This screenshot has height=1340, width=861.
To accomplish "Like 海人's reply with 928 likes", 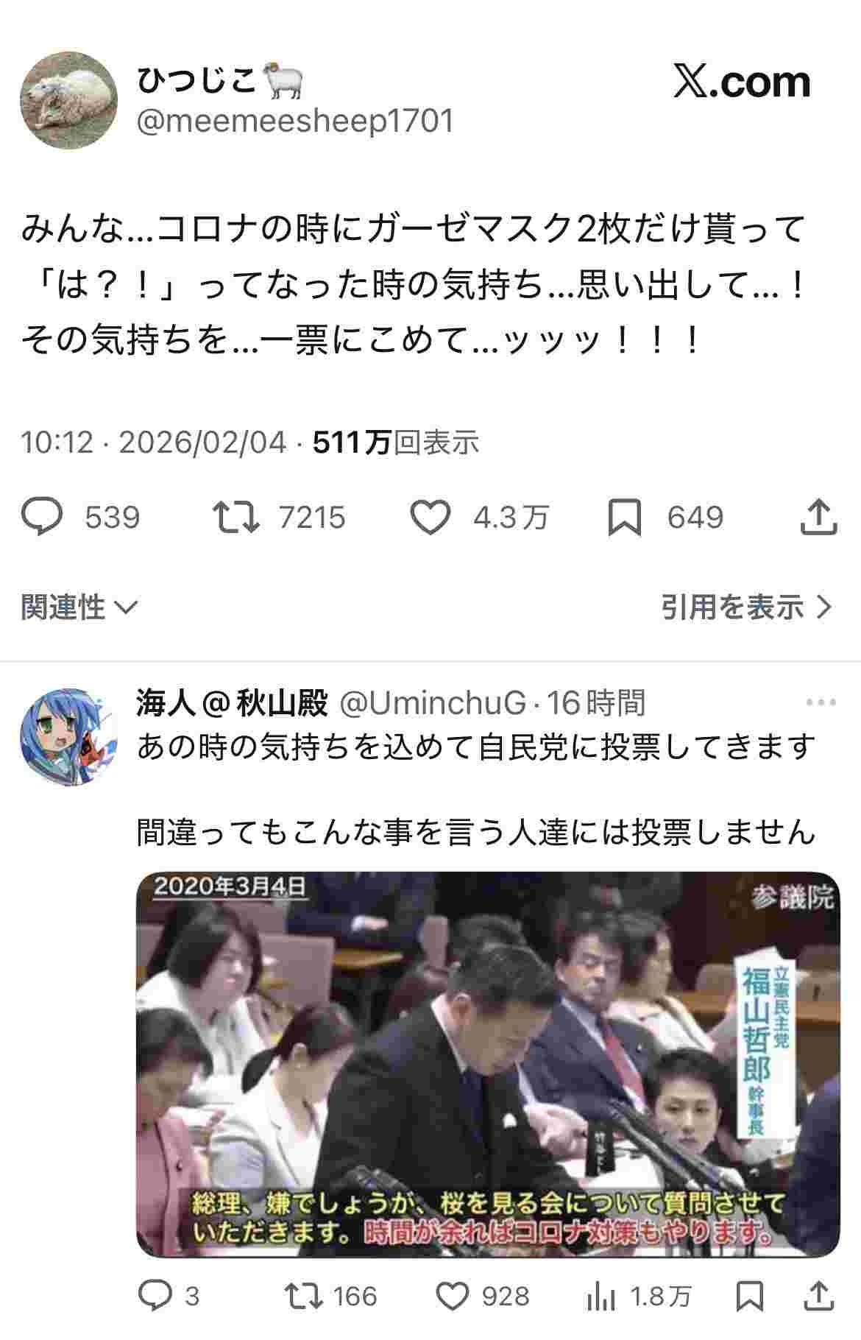I will (453, 1296).
